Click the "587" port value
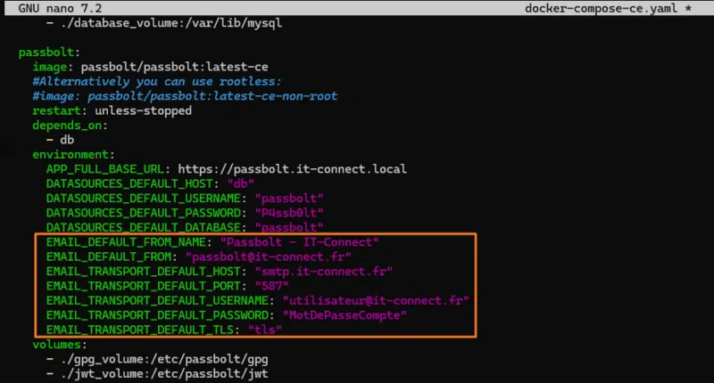 pos(272,286)
